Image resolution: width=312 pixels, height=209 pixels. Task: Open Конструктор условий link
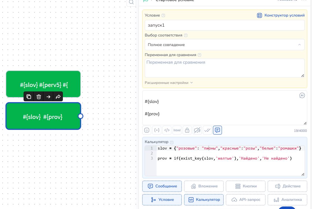click(x=281, y=15)
